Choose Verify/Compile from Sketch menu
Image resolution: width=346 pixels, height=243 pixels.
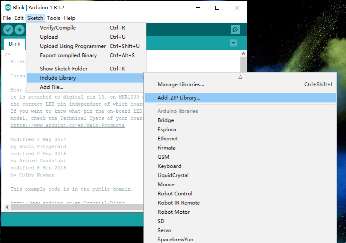tap(86, 28)
